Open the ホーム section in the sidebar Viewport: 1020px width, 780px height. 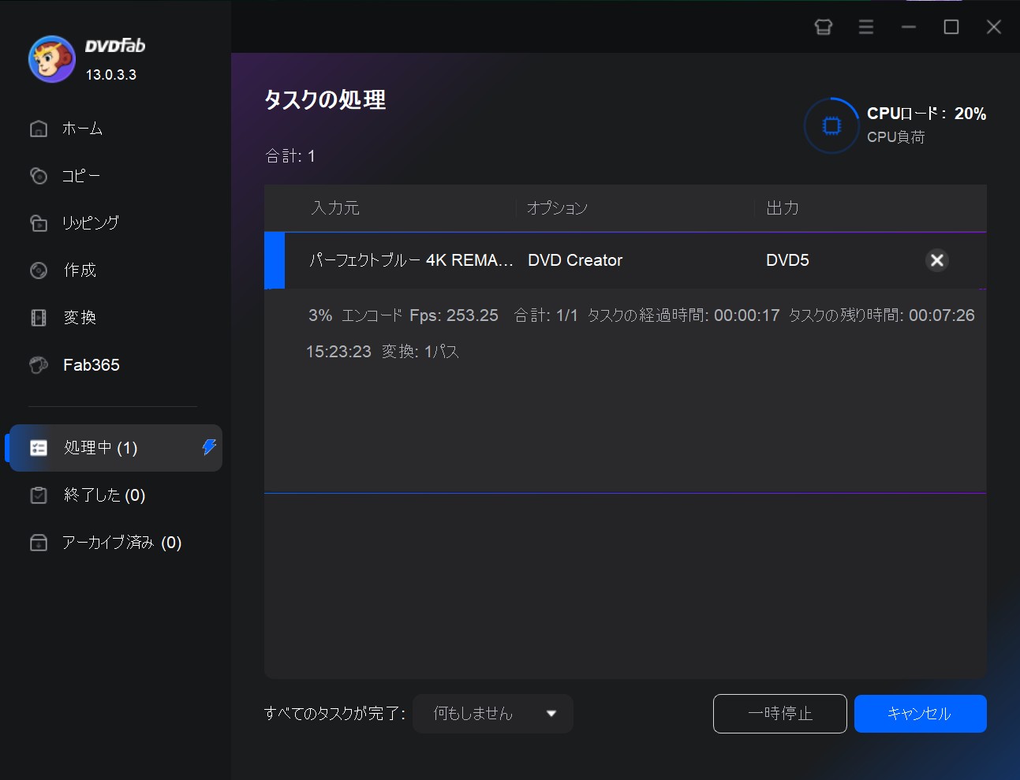click(81, 129)
